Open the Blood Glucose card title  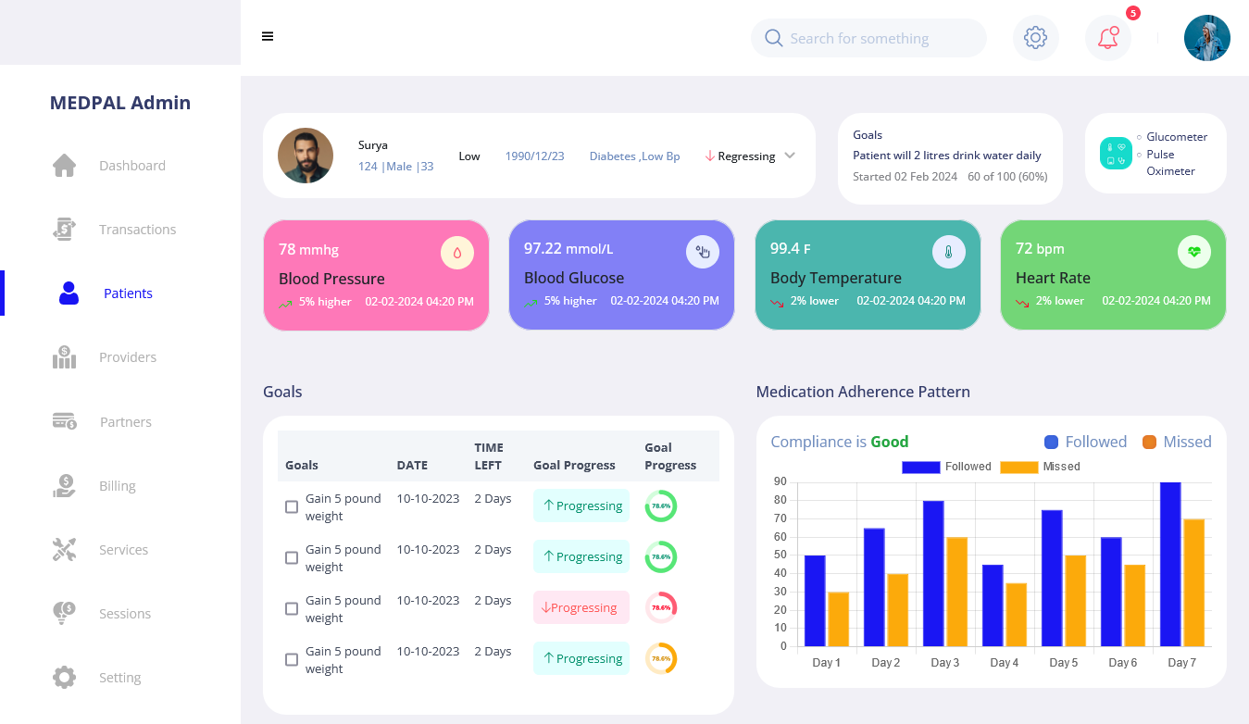[x=574, y=278]
